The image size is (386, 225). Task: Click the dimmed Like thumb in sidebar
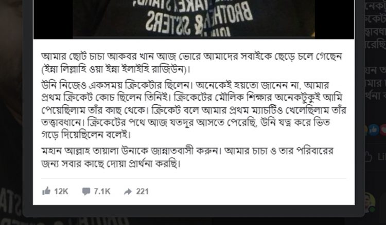[x=369, y=157]
